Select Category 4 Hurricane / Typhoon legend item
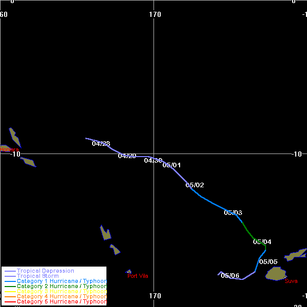 pyautogui.click(x=61, y=297)
